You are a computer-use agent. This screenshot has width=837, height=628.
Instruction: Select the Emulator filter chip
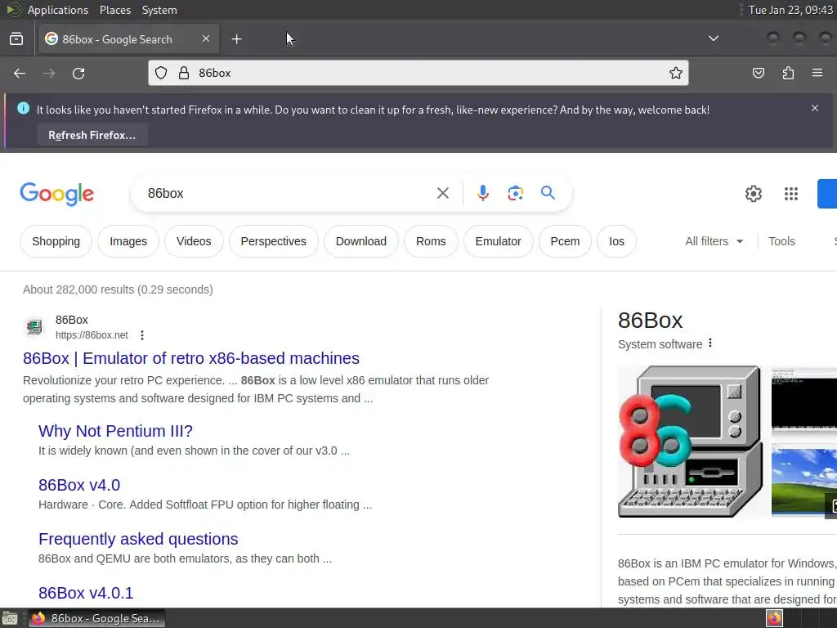click(x=498, y=241)
